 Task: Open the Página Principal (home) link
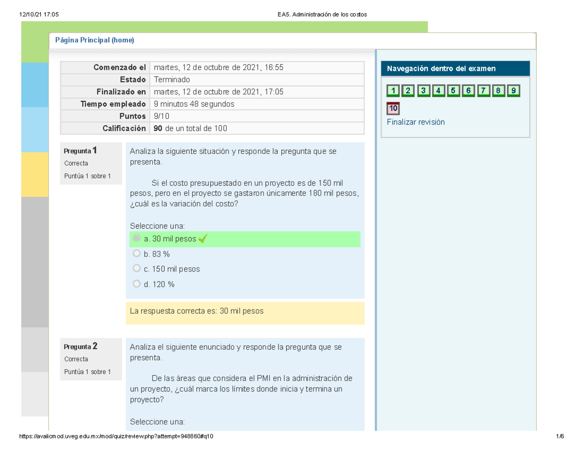pyautogui.click(x=93, y=40)
